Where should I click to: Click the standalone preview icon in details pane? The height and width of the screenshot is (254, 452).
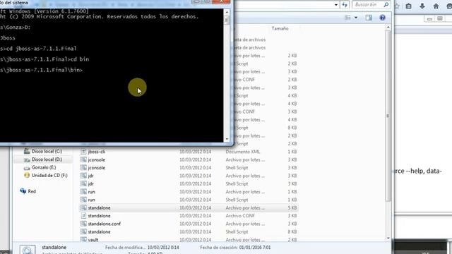coord(28,249)
